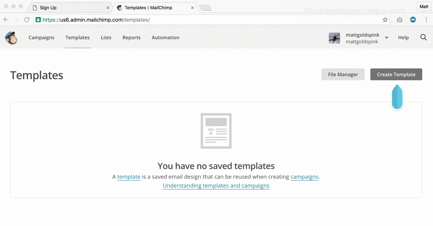Screen dimensions: 433x226
Task: Click the camera icon in the address bar
Action: pos(400,20)
